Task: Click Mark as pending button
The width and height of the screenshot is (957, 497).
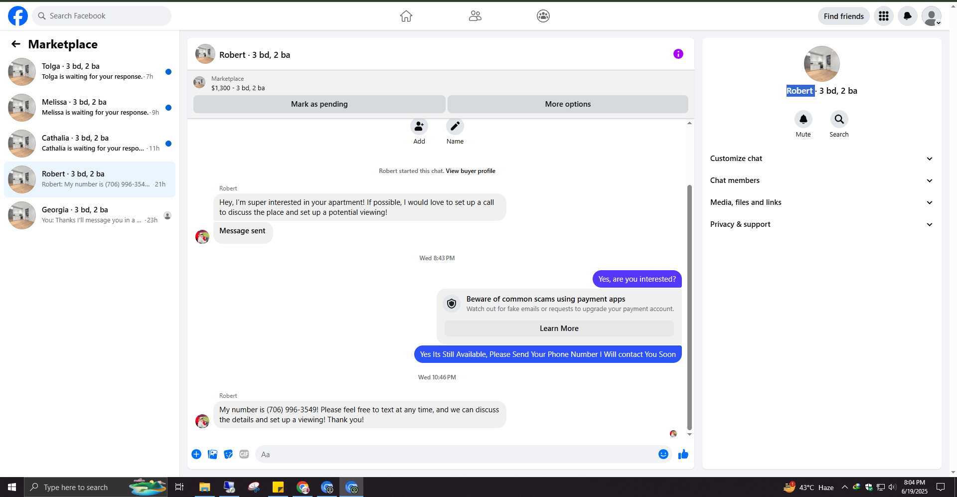Action: 319,104
